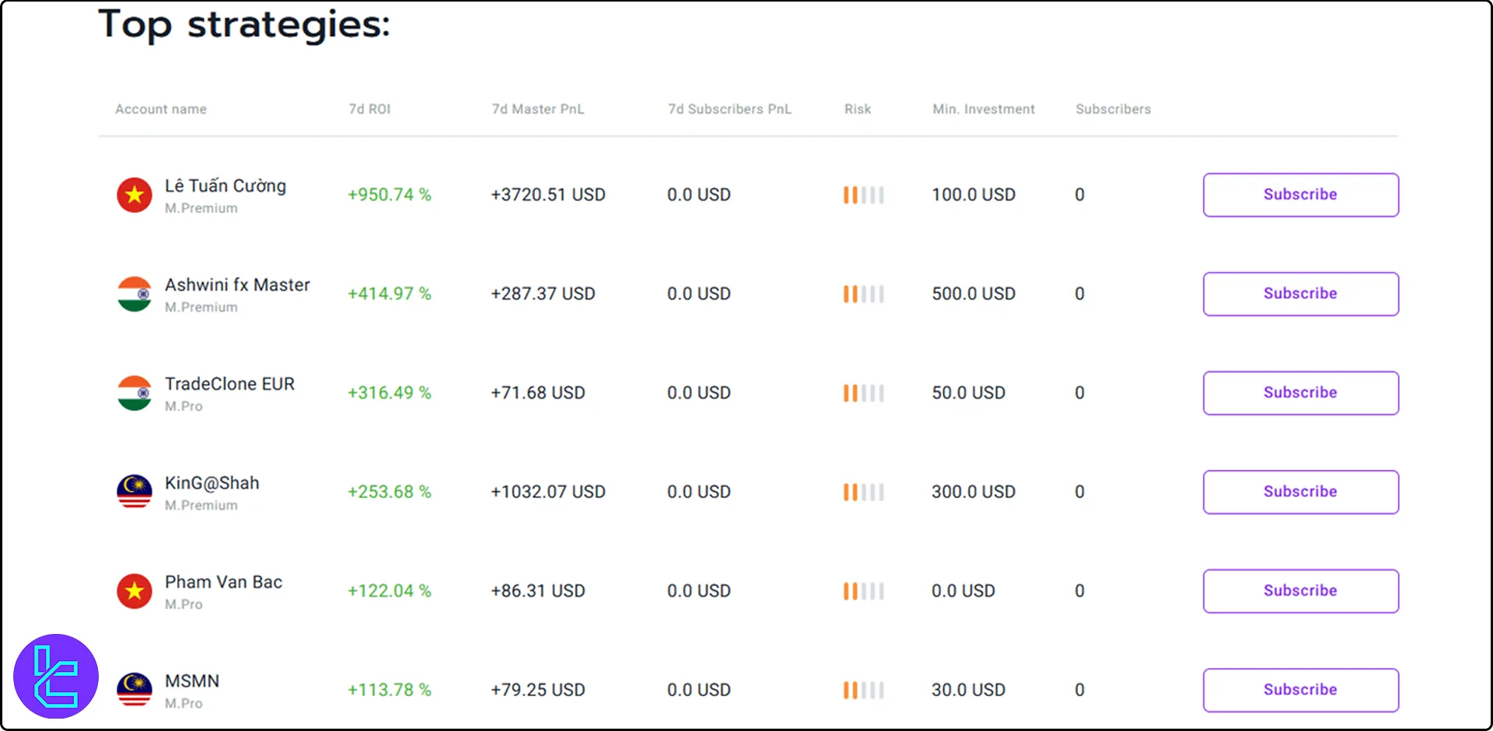The width and height of the screenshot is (1493, 731).
Task: Select +1032.07 USD master PnL
Action: pyautogui.click(x=547, y=492)
